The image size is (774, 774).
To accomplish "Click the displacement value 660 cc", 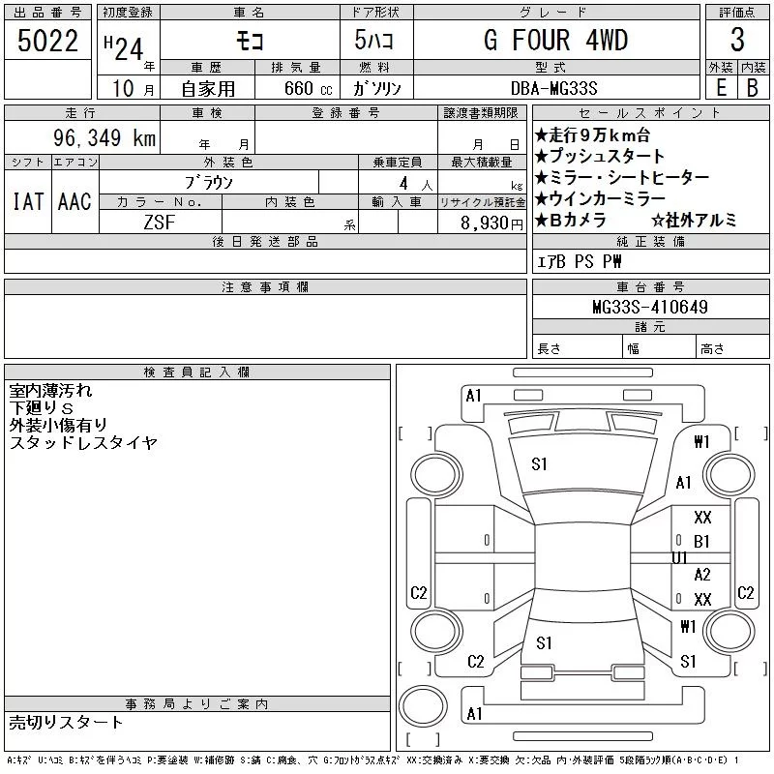I will click(x=308, y=88).
